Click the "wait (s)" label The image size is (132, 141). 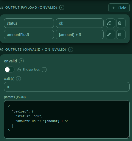click(9, 79)
